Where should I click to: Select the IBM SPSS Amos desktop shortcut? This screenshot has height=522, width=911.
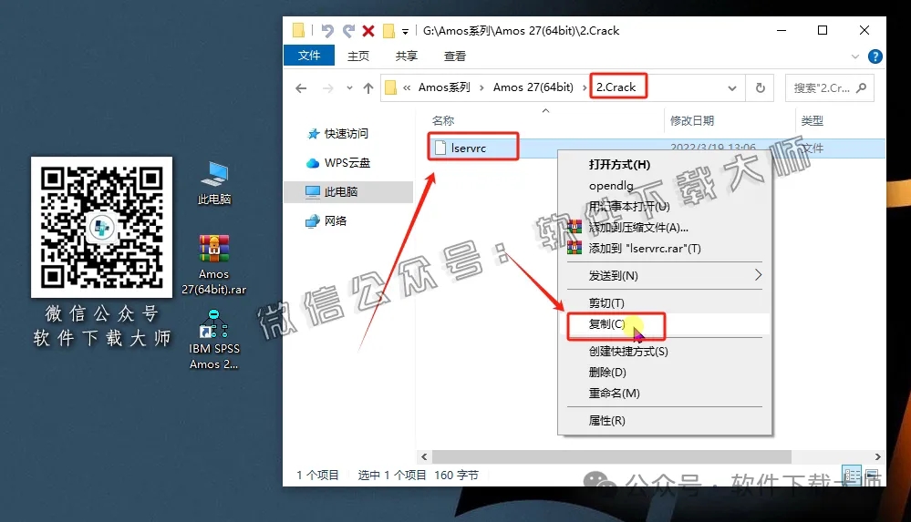tap(213, 340)
